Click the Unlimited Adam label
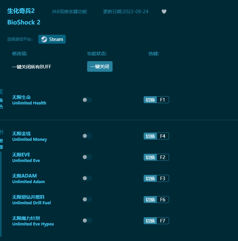This screenshot has width=238, height=241. (x=28, y=182)
